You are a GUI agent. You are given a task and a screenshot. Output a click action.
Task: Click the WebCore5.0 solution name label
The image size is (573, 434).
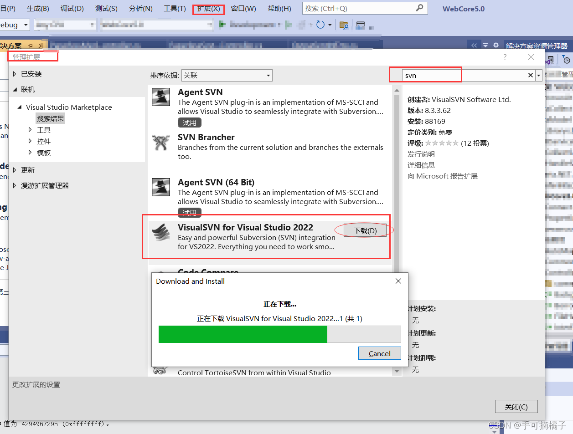click(464, 9)
